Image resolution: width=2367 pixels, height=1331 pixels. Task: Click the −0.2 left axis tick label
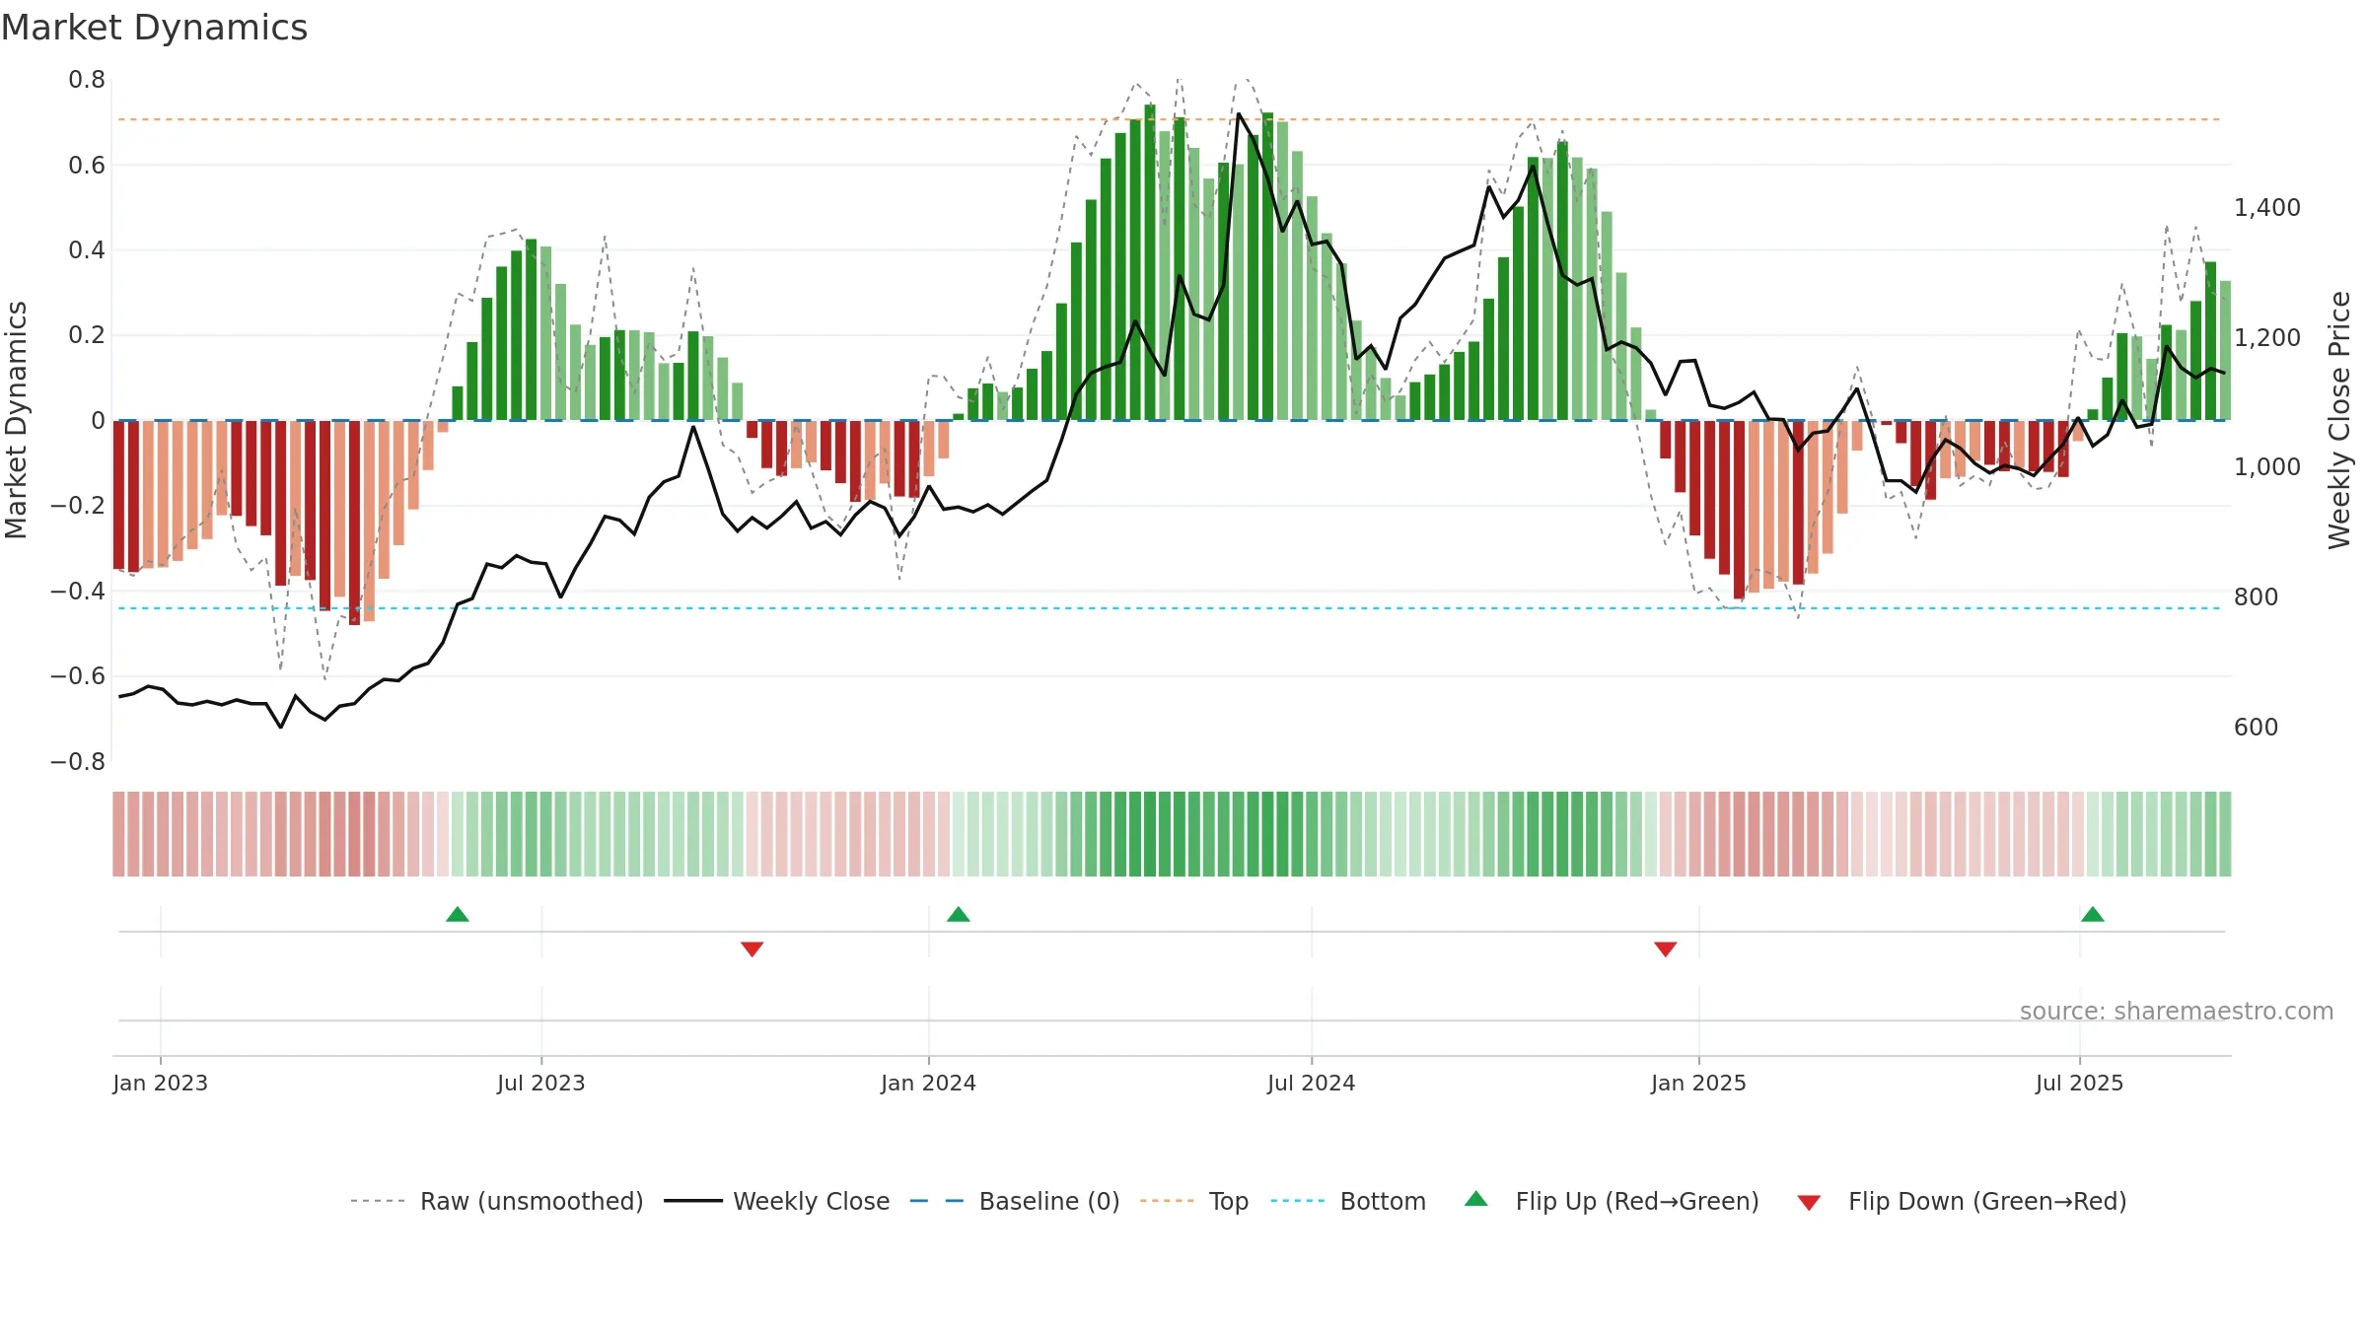78,506
